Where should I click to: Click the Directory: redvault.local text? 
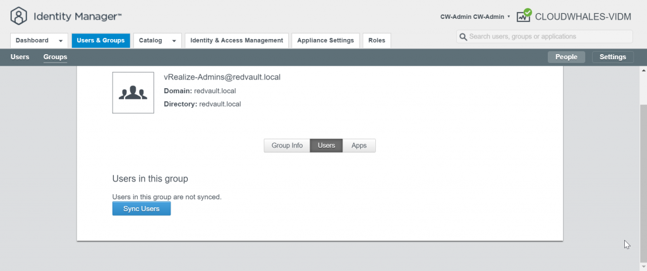coord(202,104)
